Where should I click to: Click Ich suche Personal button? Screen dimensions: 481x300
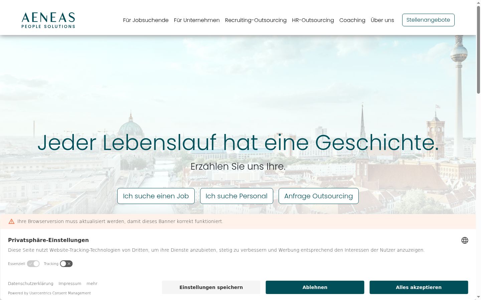[236, 196]
